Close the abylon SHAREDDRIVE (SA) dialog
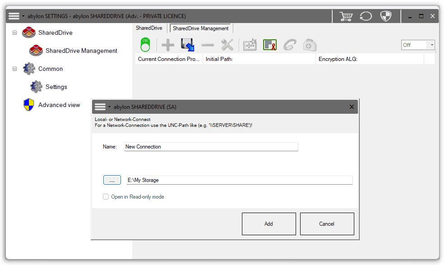The width and height of the screenshot is (445, 265). [x=352, y=107]
